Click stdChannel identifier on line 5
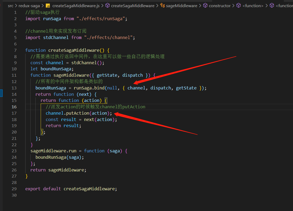Screen dimensions: 293x211 pyautogui.click(x=56, y=37)
